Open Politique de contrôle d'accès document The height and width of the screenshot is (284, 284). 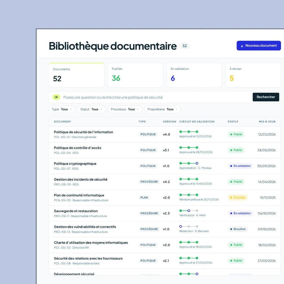(x=78, y=148)
